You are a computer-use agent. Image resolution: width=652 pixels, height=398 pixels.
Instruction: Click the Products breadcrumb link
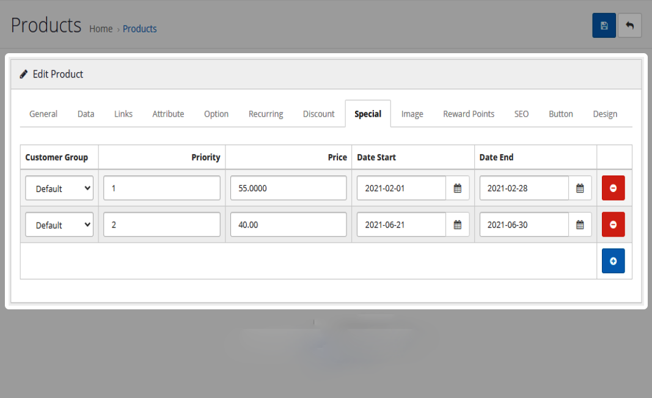click(x=139, y=29)
